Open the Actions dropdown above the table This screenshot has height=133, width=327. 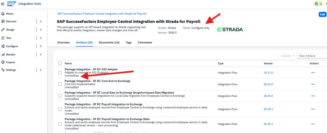(x=288, y=56)
